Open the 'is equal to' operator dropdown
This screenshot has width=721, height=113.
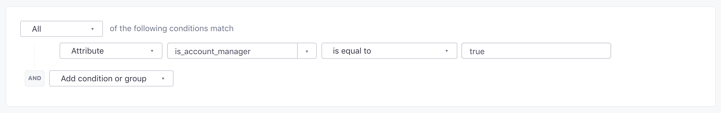389,51
